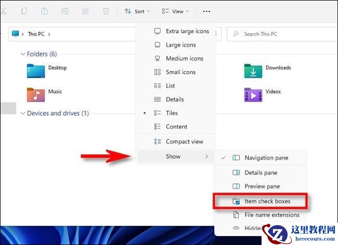The height and width of the screenshot is (245, 338).
Task: Click the Music folder label
Action: [55, 92]
